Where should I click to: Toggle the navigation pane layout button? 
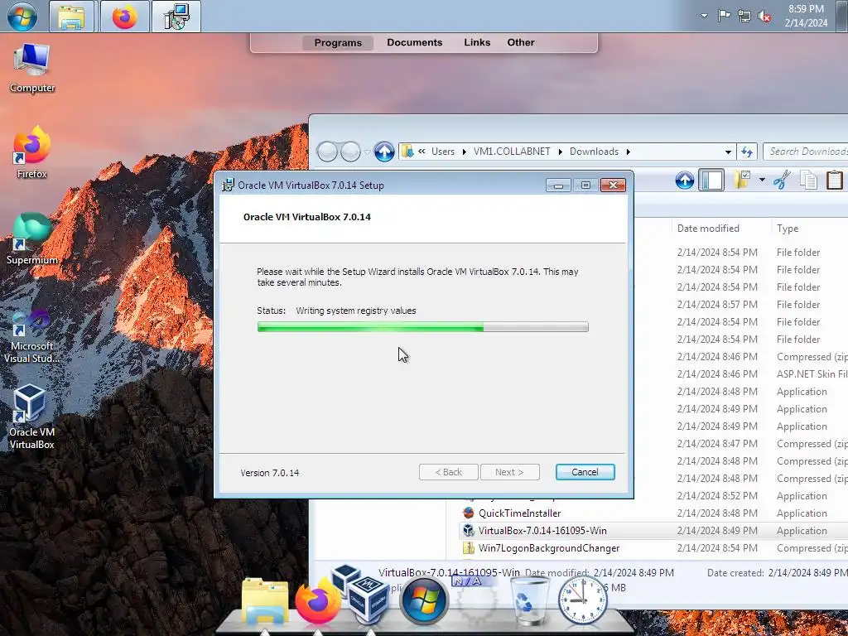coord(711,180)
